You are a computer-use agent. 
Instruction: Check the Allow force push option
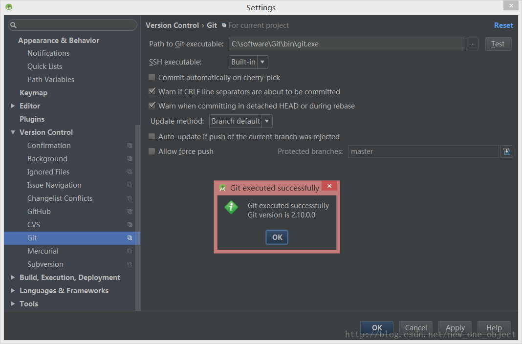click(x=152, y=151)
